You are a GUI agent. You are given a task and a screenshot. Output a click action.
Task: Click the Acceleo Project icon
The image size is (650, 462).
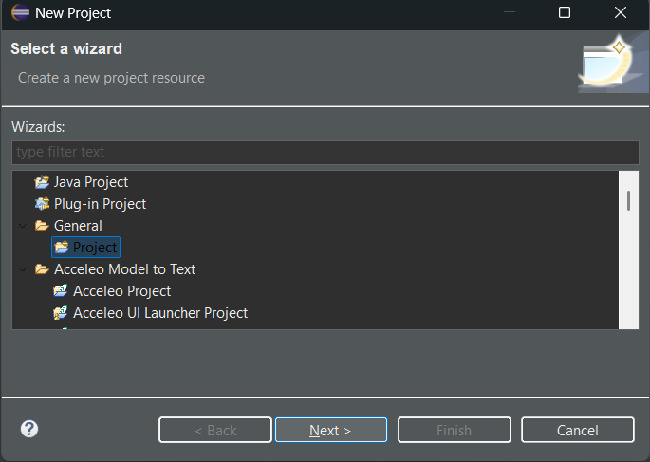(61, 291)
